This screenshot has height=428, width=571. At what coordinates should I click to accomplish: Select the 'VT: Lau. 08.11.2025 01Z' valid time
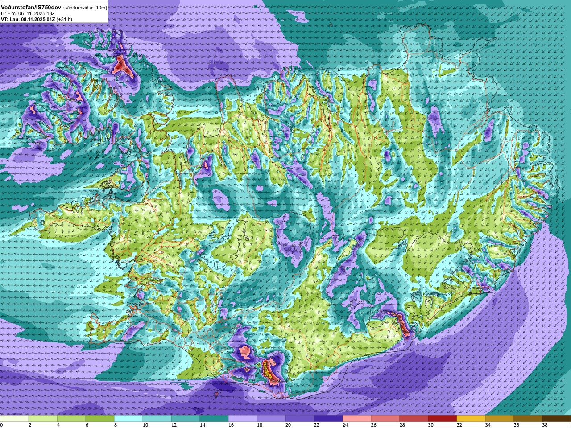tap(28, 20)
